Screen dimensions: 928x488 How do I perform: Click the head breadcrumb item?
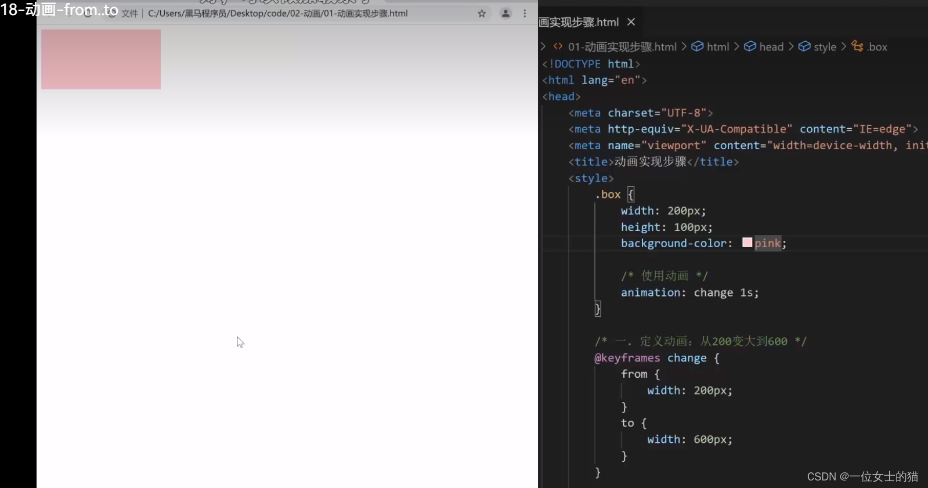pos(771,47)
